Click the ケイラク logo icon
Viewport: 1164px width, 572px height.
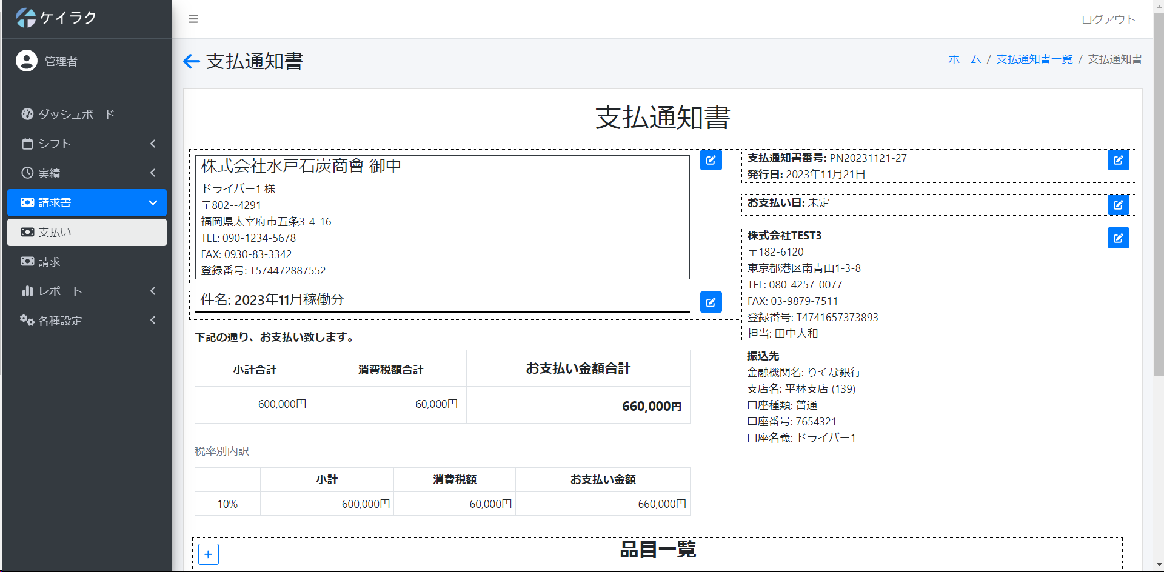(25, 18)
